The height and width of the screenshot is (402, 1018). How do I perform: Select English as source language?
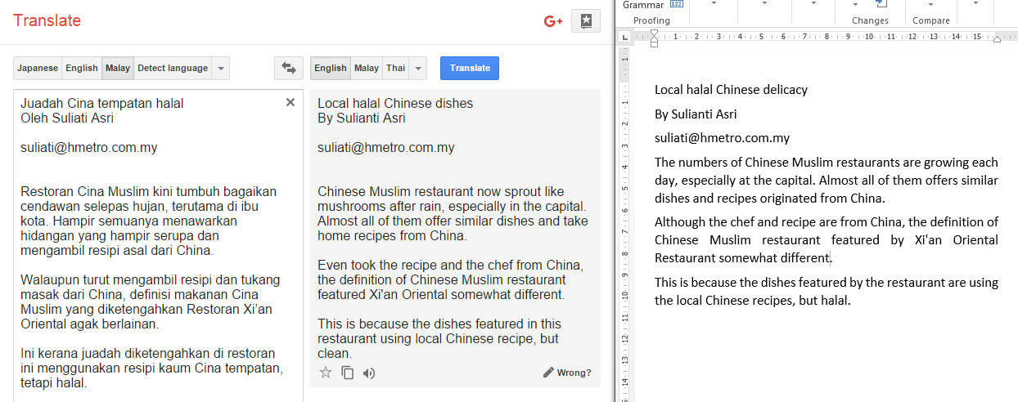[82, 68]
